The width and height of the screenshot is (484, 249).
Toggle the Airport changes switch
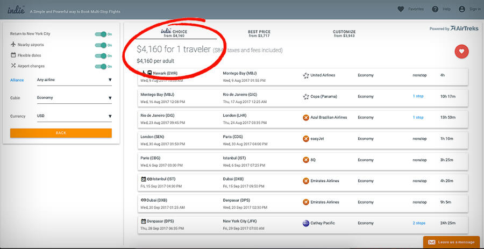tap(101, 66)
